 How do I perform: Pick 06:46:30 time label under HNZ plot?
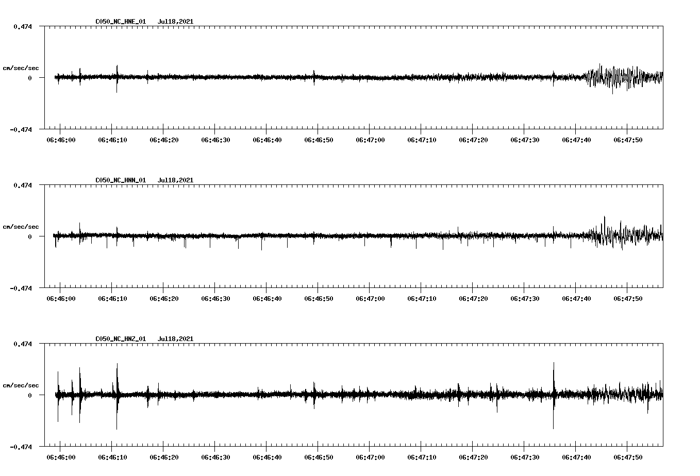click(215, 457)
